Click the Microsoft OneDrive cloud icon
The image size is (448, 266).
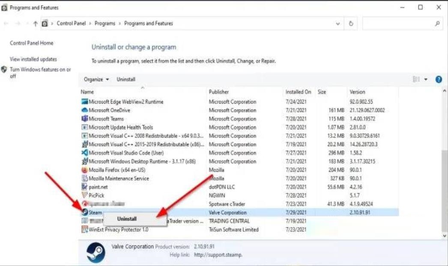pyautogui.click(x=84, y=110)
